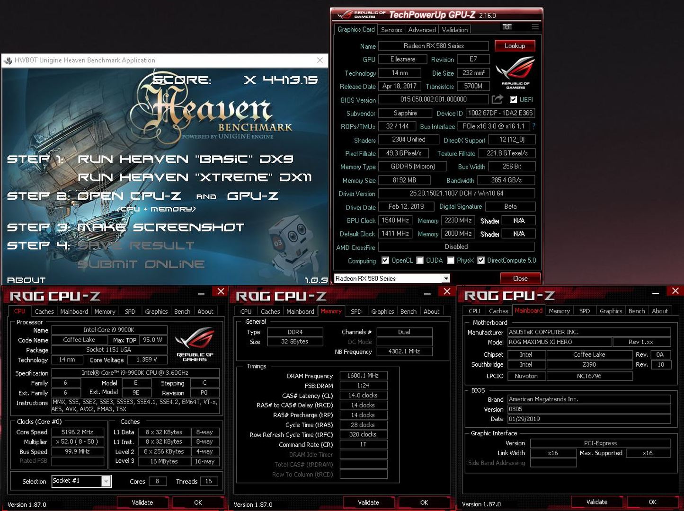Click the BIOS Date field 01/29/2019

tap(589, 419)
